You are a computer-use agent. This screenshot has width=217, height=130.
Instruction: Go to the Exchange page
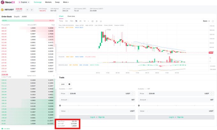point(38,2)
